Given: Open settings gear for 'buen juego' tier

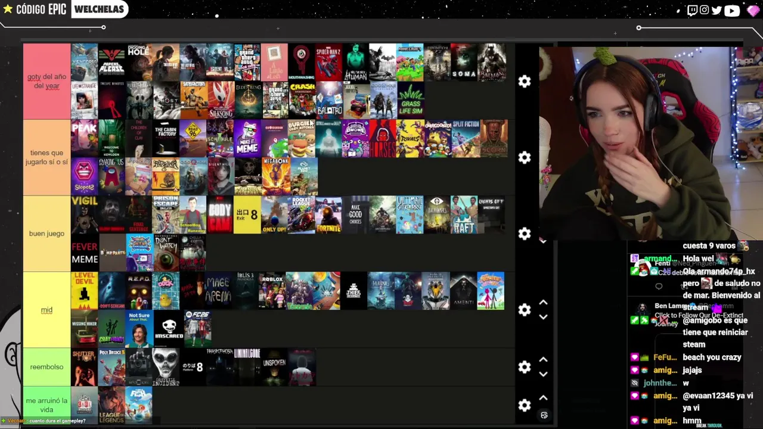Looking at the screenshot, I should point(525,234).
